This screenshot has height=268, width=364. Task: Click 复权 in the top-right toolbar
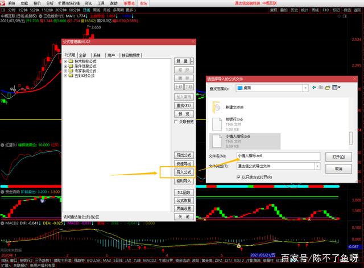[x=274, y=10]
